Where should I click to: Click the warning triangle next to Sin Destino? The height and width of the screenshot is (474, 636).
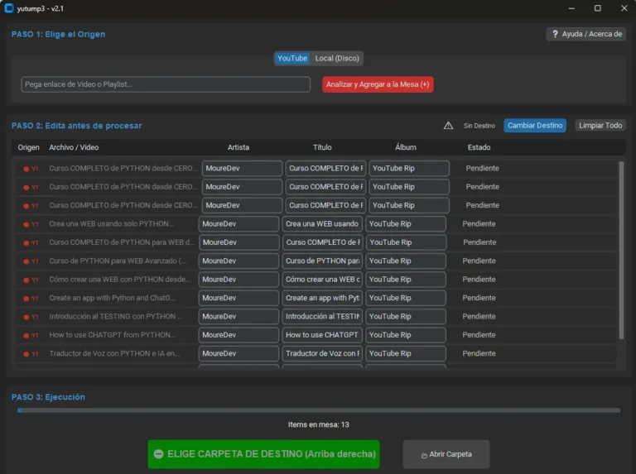click(448, 126)
